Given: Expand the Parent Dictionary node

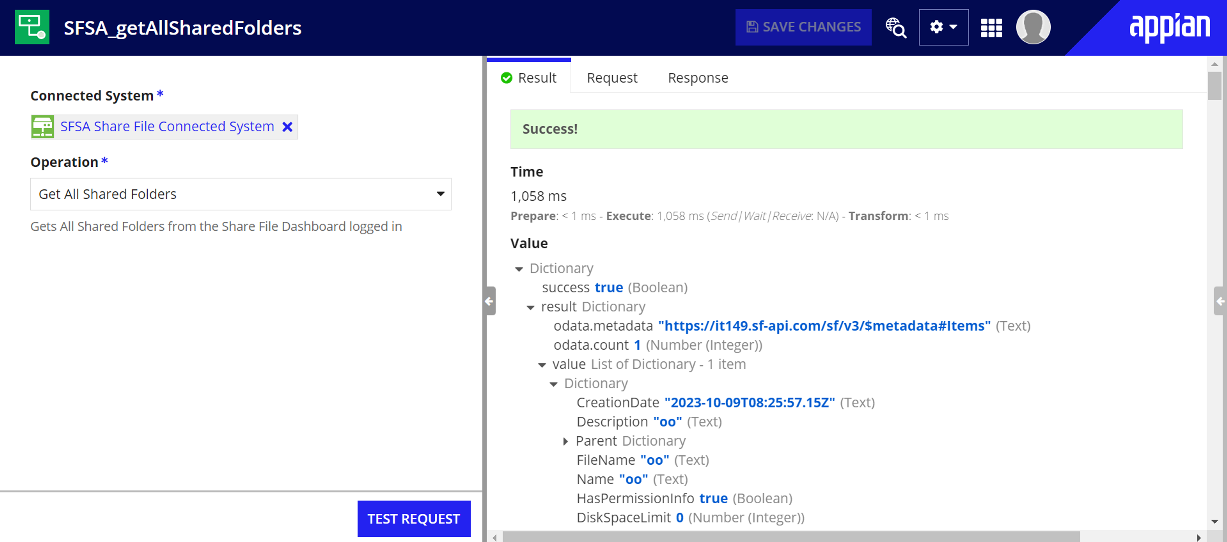Looking at the screenshot, I should (x=565, y=441).
